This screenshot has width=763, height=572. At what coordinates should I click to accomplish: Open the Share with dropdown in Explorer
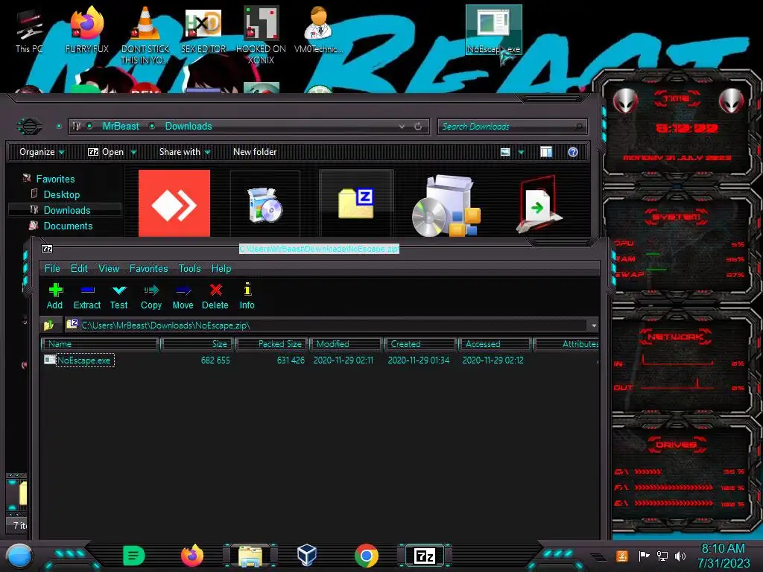tap(185, 152)
